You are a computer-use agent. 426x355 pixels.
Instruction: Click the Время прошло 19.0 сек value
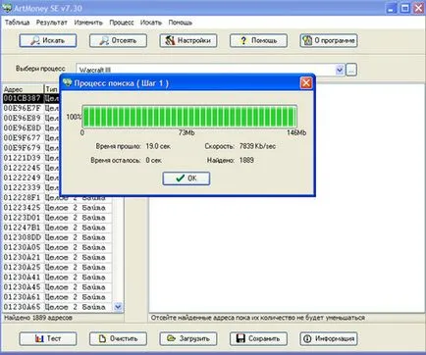pos(158,146)
